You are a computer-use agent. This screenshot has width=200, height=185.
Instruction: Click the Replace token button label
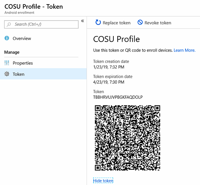(117, 23)
